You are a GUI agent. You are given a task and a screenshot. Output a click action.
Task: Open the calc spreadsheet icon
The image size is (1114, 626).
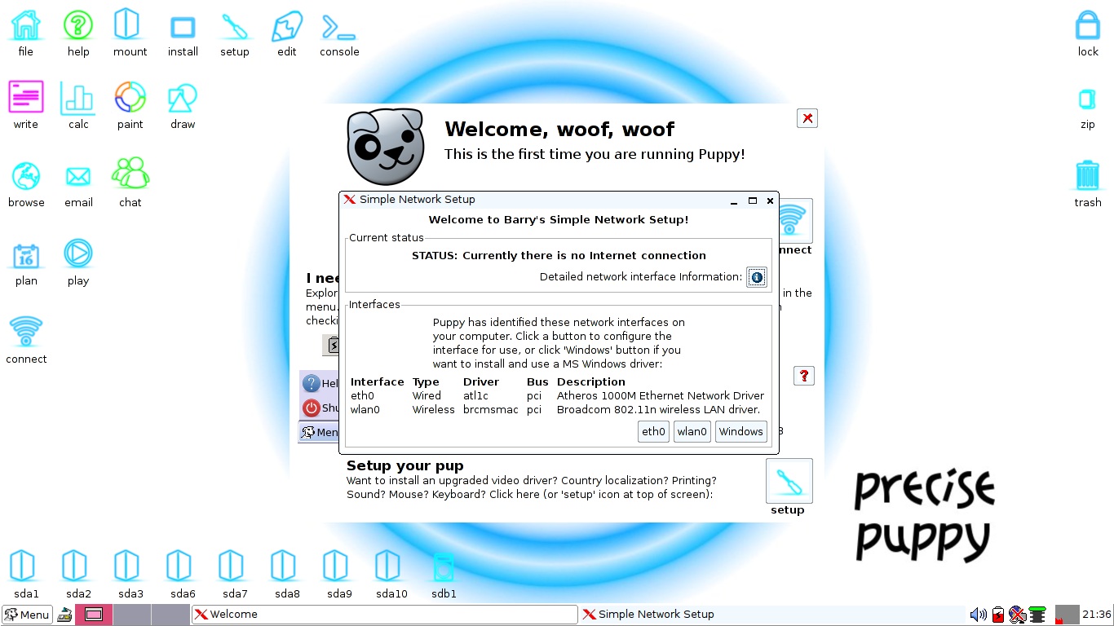pyautogui.click(x=78, y=98)
